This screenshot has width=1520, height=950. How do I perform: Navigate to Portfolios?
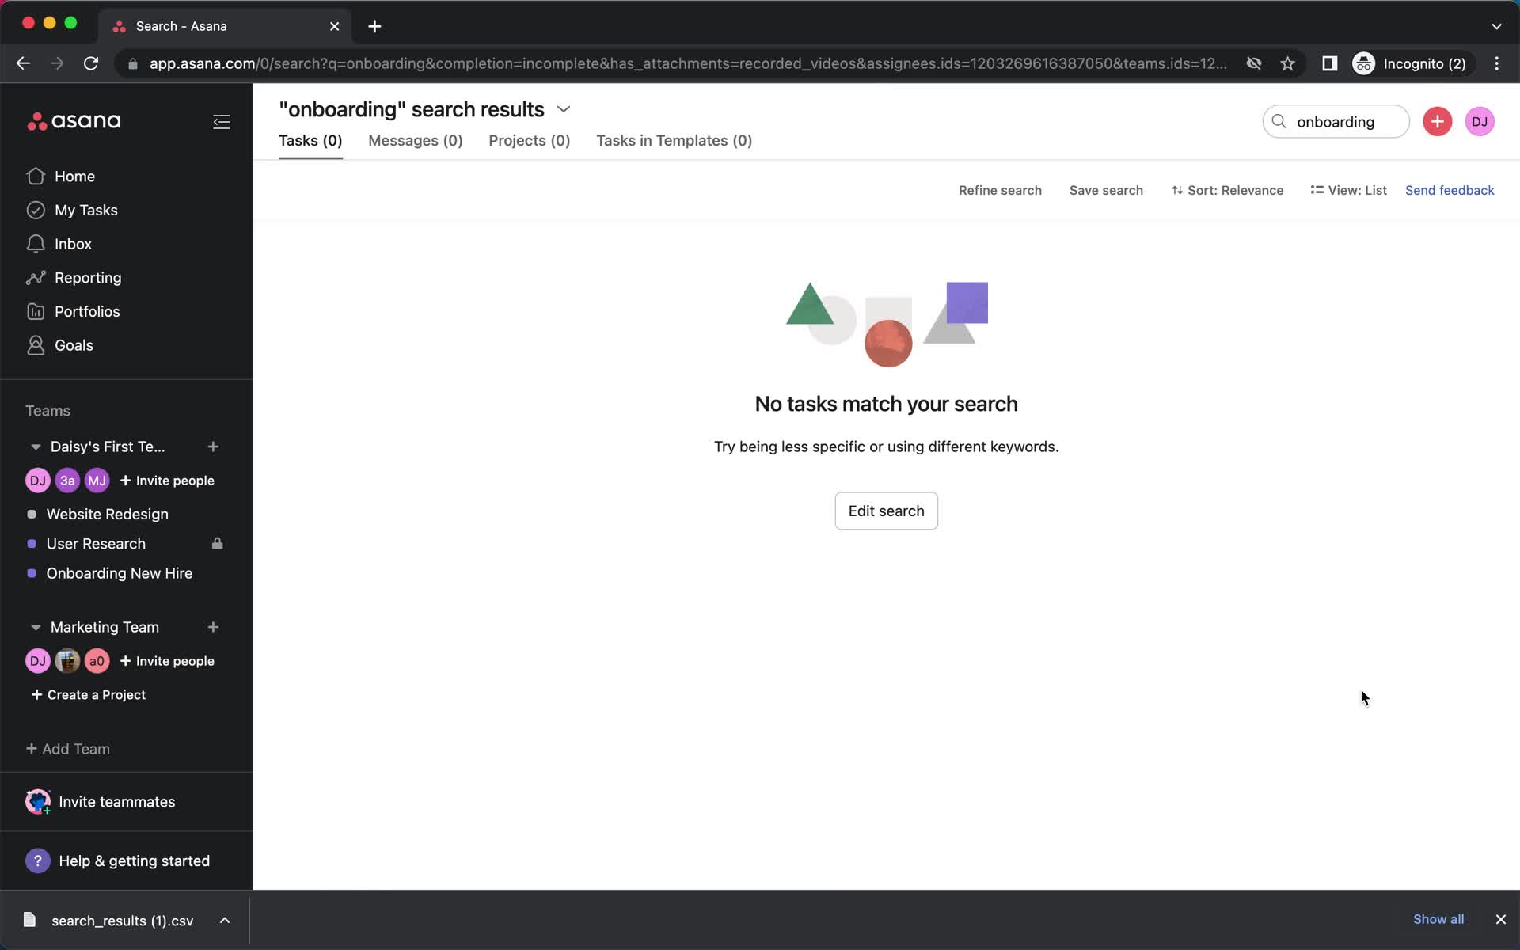(x=86, y=311)
